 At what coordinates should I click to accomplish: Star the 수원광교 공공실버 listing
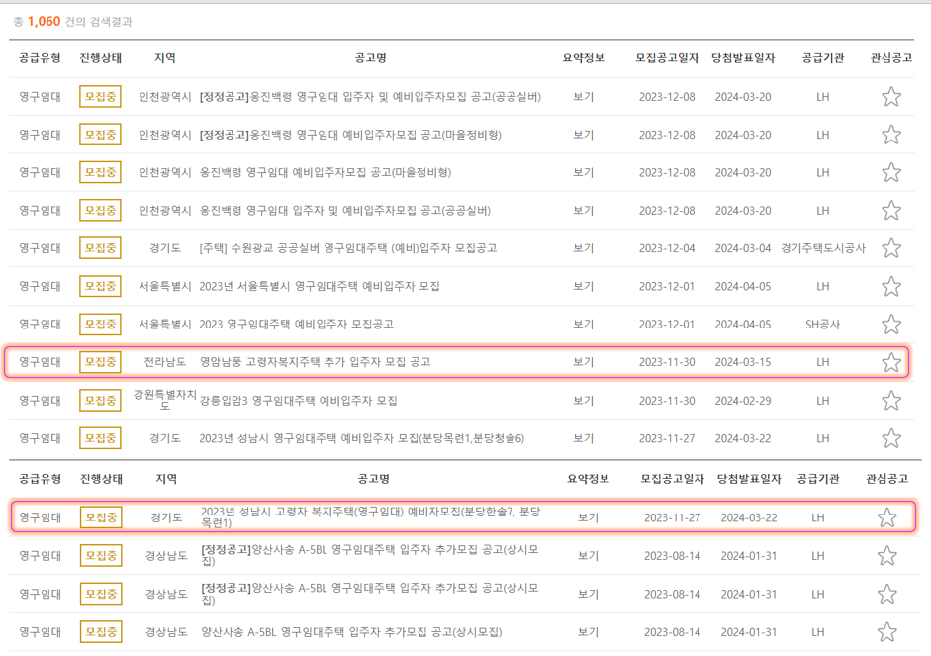pos(891,248)
